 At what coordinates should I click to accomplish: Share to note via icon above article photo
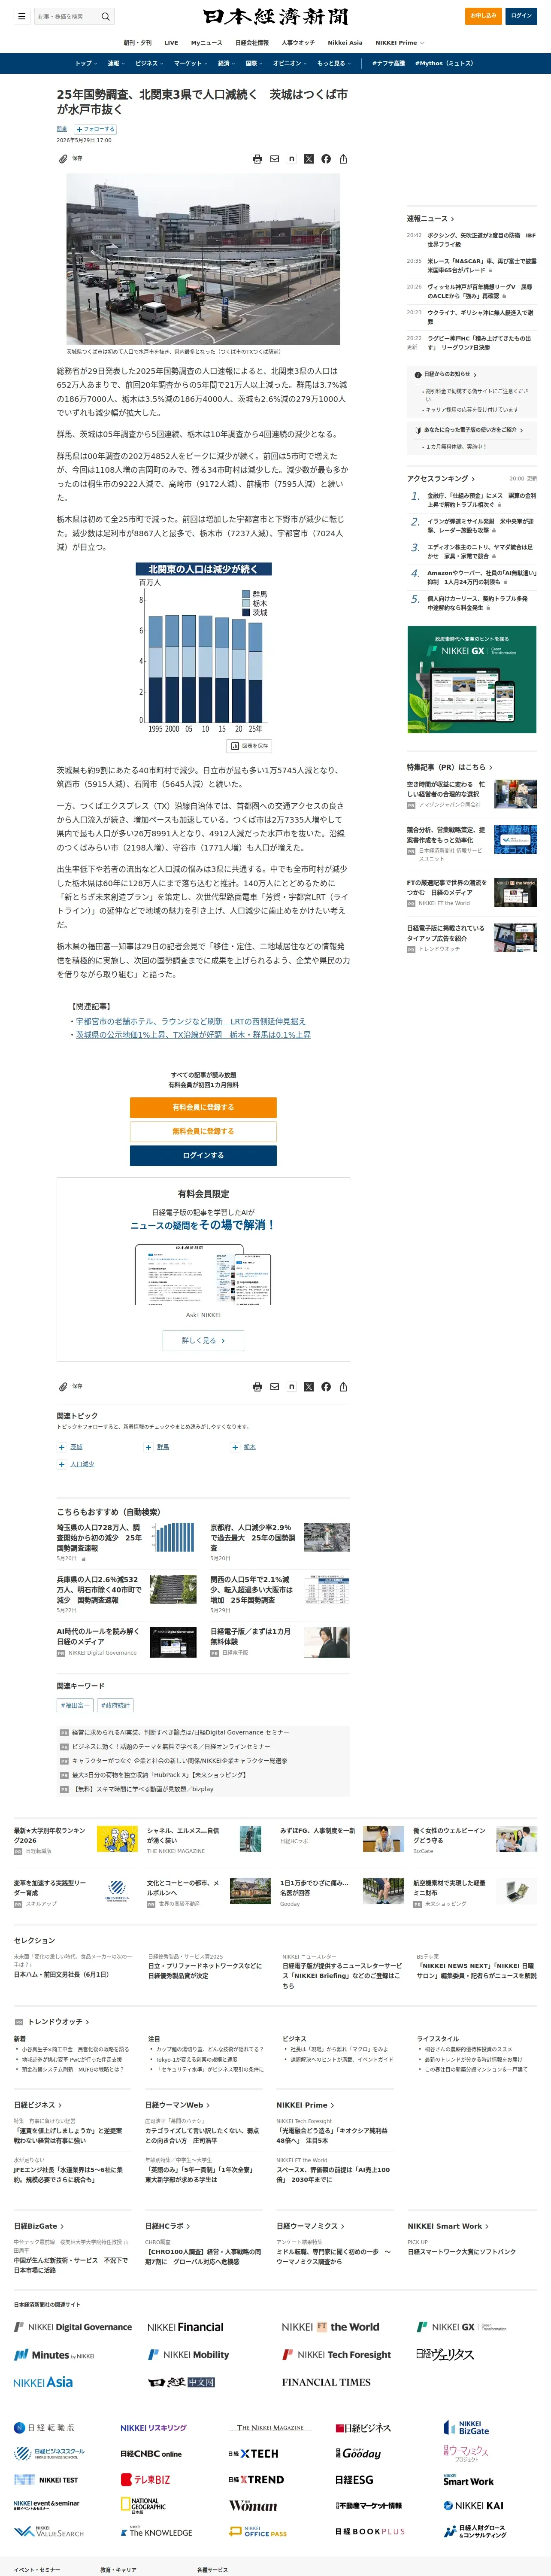291,159
